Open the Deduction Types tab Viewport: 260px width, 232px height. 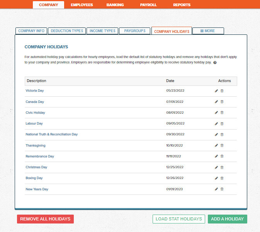[x=67, y=31]
